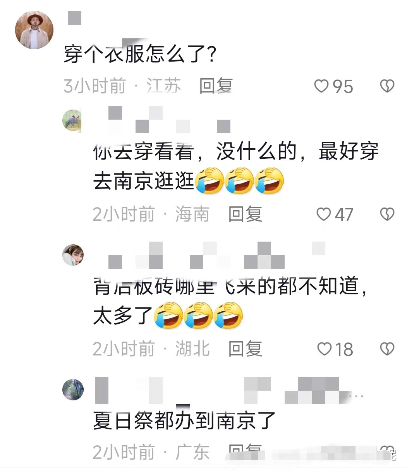Open the forest path avatar profile

tap(73, 390)
